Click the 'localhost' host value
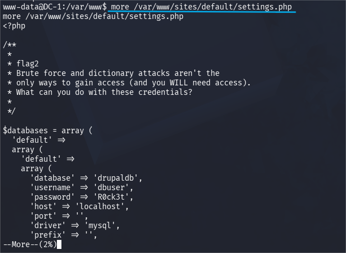This screenshot has height=253, width=346. [x=100, y=206]
